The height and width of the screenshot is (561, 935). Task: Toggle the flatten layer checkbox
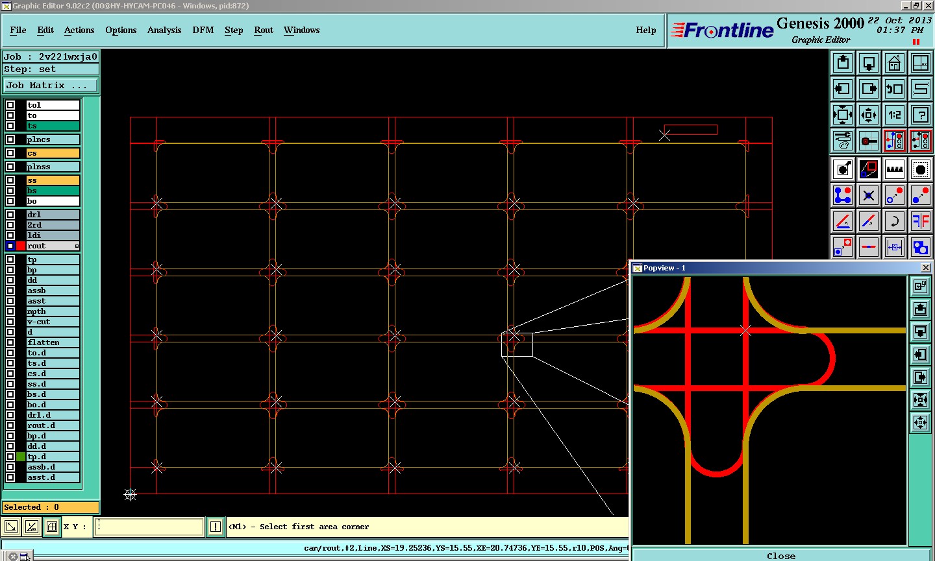tap(10, 342)
